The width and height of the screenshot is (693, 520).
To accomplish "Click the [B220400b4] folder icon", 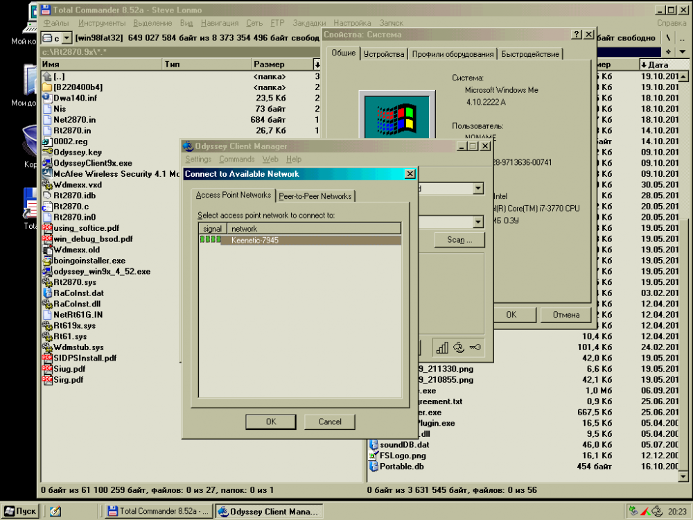I will (x=47, y=87).
